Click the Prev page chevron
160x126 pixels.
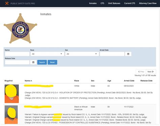coord(139,71)
